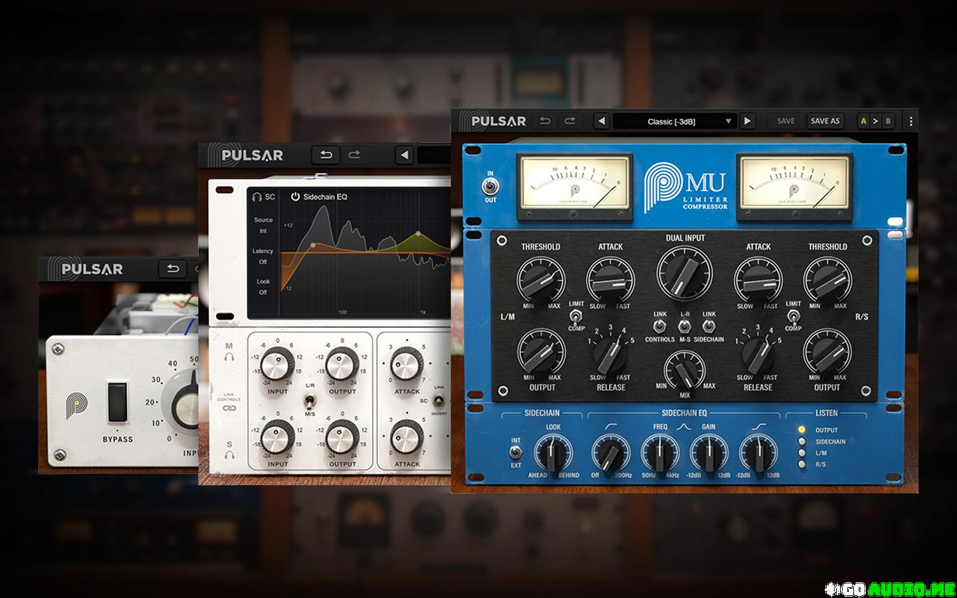Click the S channel OUTPUT knob in middle window
The height and width of the screenshot is (598, 957).
[x=342, y=437]
